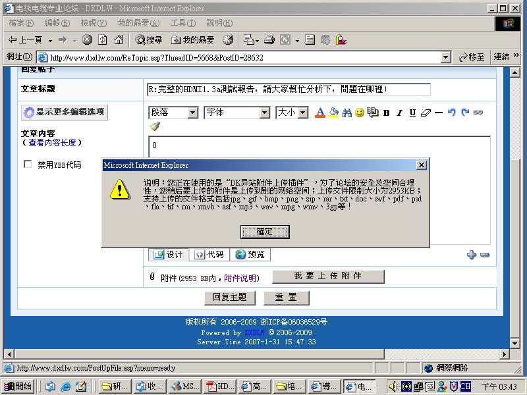527x395 pixels.
Task: Click the IE Home toolbar icon
Action: click(x=119, y=40)
